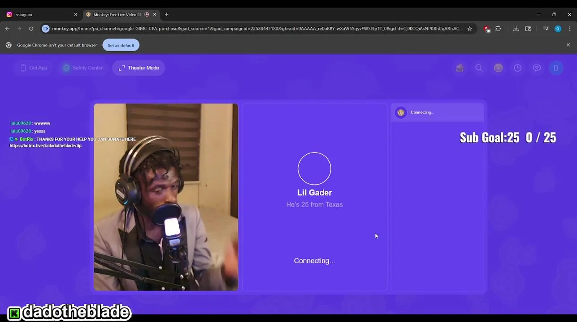The height and width of the screenshot is (322, 577).
Task: Go back to the previous page
Action: click(8, 29)
